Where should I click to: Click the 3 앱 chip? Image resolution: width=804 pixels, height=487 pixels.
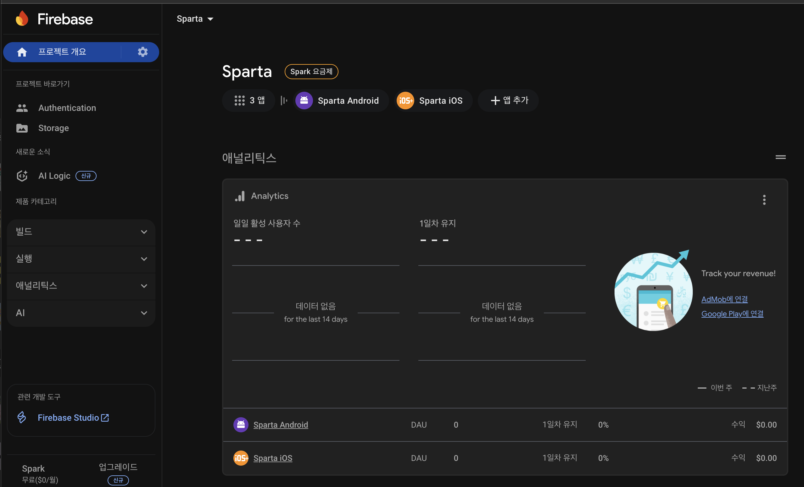[248, 101]
